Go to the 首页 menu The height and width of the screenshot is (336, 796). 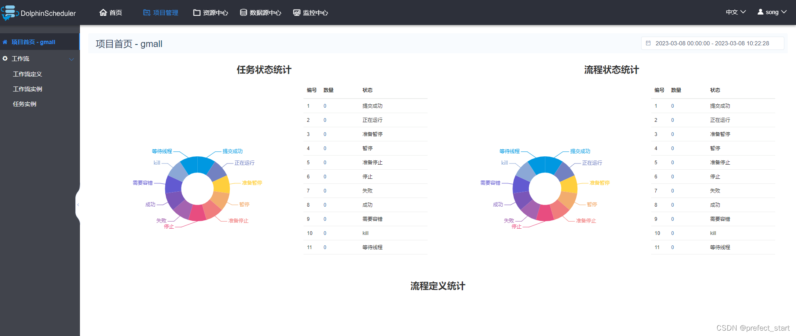[111, 12]
